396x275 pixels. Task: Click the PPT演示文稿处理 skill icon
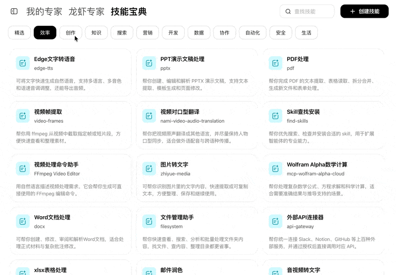pyautogui.click(x=149, y=63)
